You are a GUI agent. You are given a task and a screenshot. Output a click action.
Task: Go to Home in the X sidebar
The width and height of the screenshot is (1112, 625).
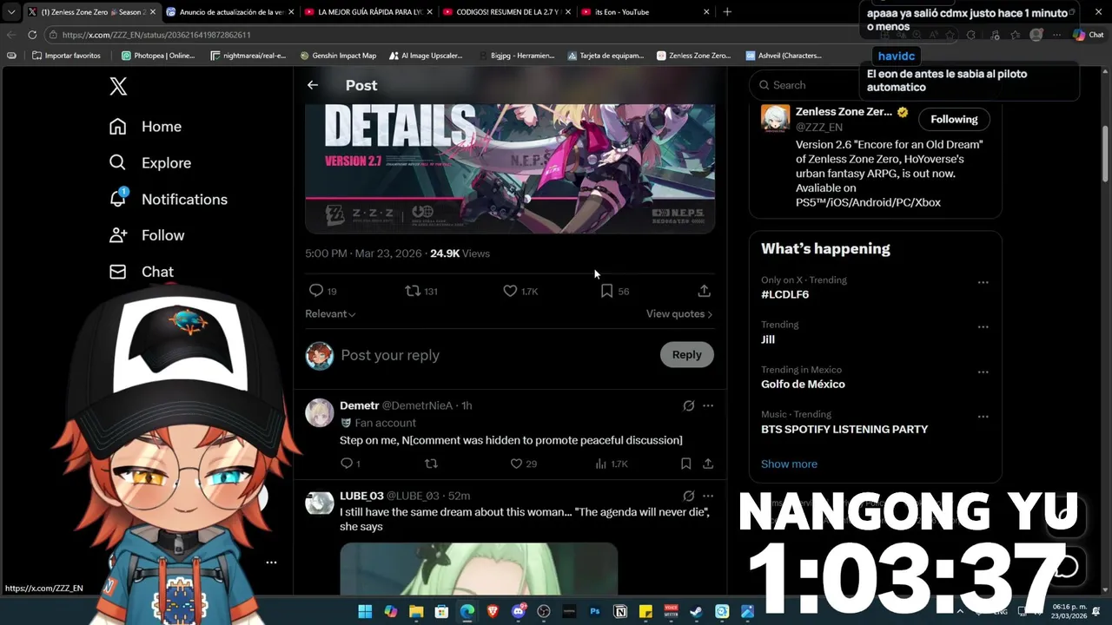click(145, 127)
